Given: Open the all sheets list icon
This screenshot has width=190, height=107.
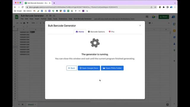Looking at the screenshot, I should coord(23,104).
